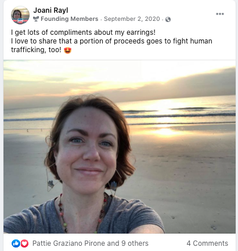Screen dimensions: 238x251
Task: Click the globe public audience icon
Action: pyautogui.click(x=168, y=19)
